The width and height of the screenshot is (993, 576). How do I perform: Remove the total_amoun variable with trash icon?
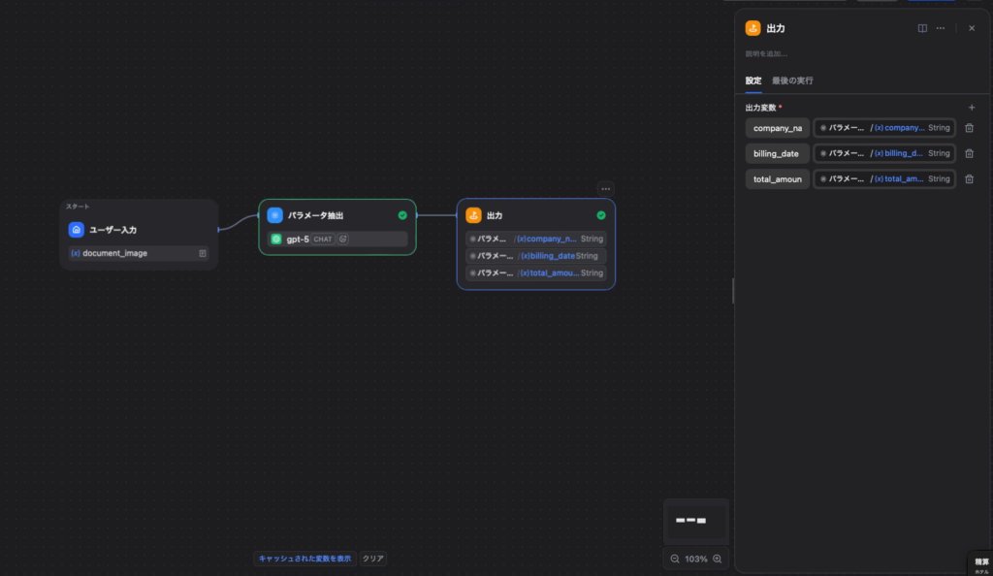point(969,178)
